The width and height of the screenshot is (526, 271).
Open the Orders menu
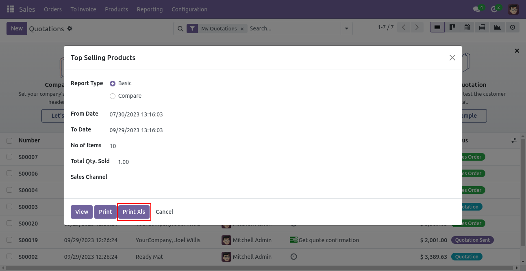pyautogui.click(x=53, y=9)
